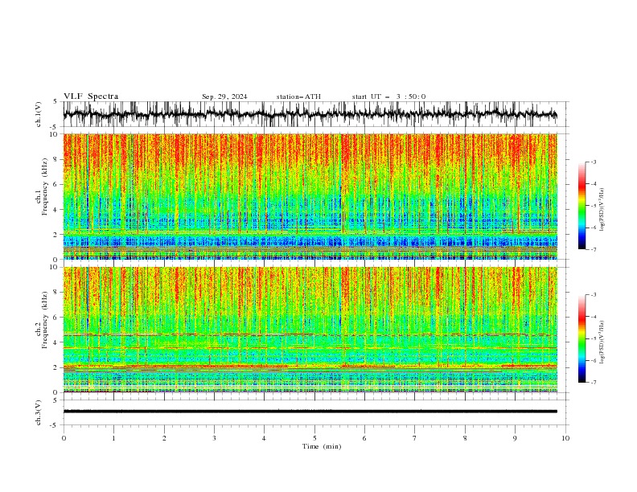This screenshot has width=637, height=492.
Task: Click the "-3" value on upper color bar
Action: pos(593,162)
